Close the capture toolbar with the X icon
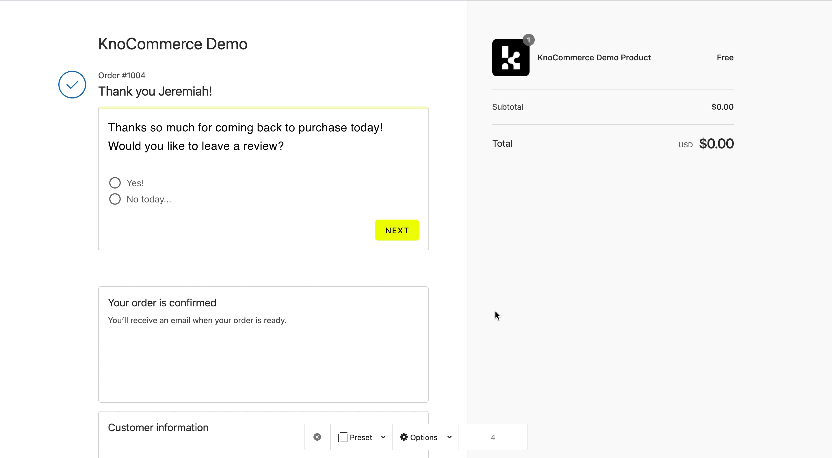This screenshot has height=458, width=832. 317,437
